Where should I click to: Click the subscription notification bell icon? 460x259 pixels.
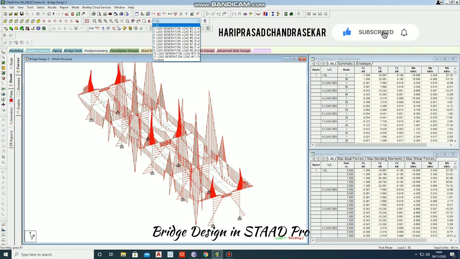pyautogui.click(x=404, y=32)
